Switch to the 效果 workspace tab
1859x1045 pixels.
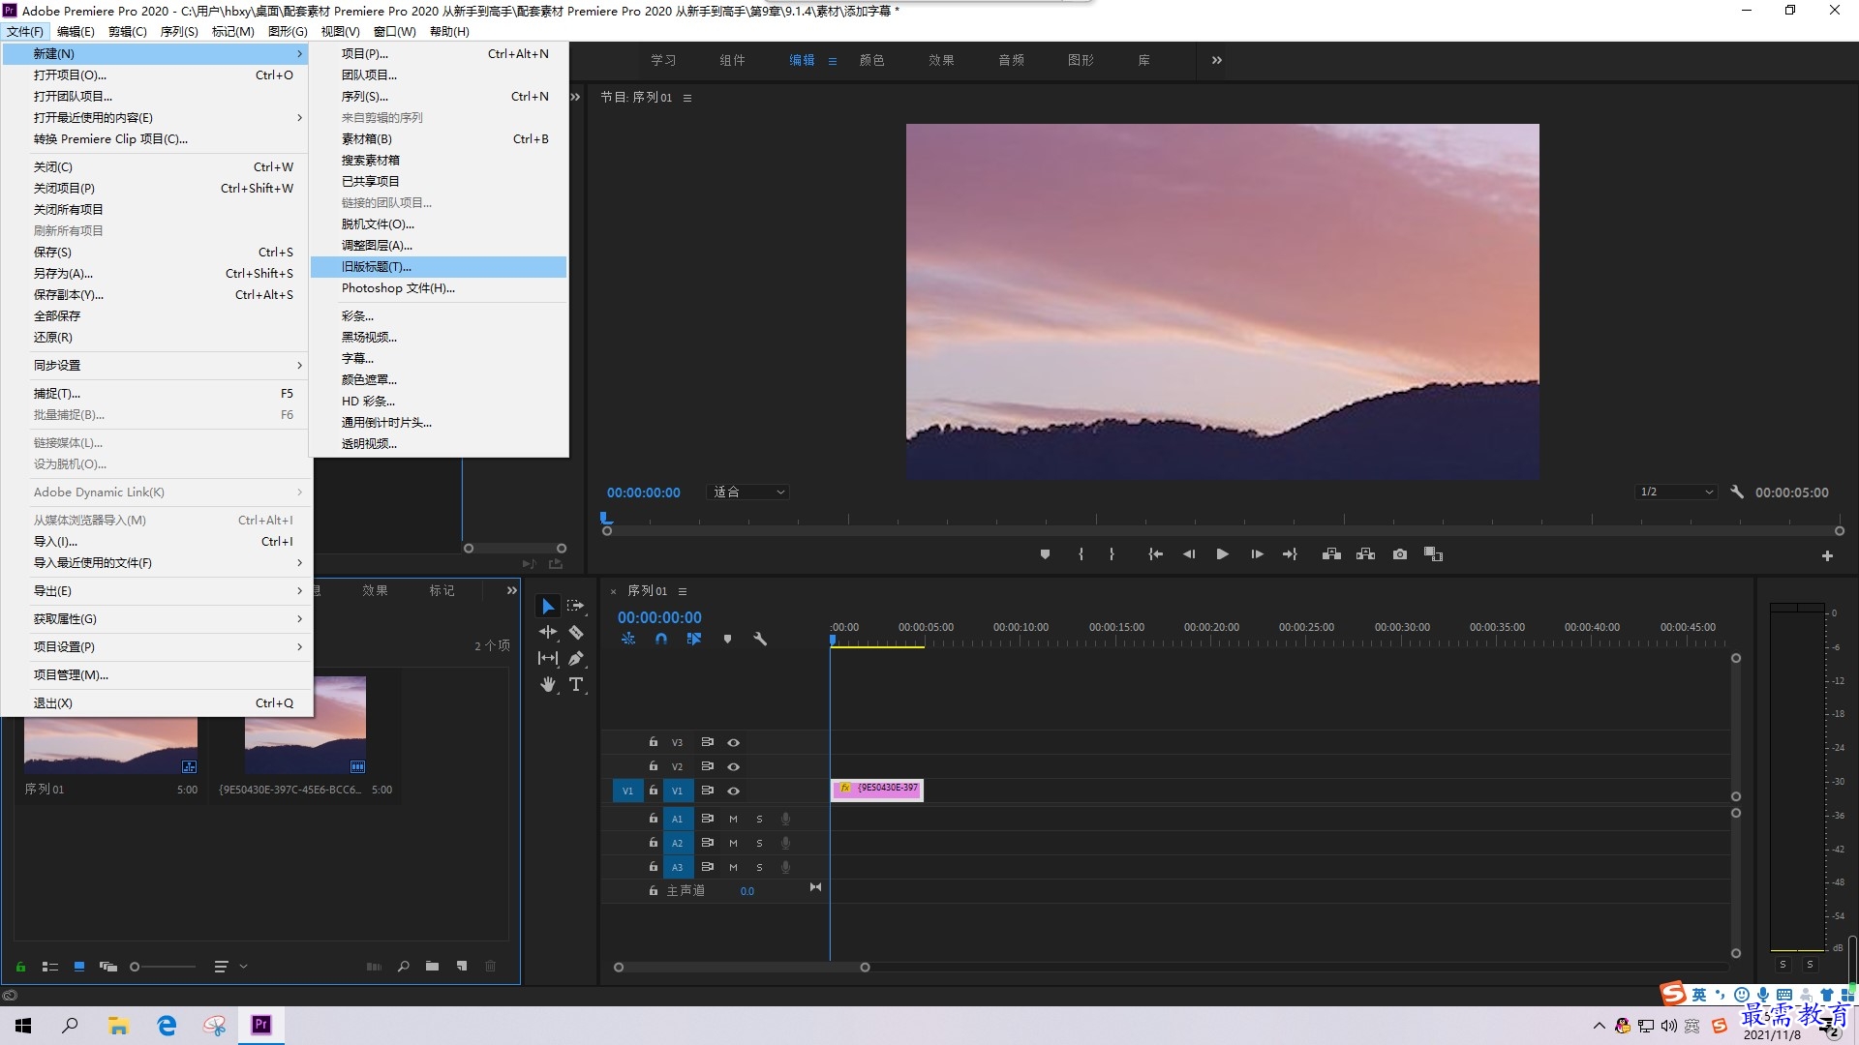[x=941, y=60]
